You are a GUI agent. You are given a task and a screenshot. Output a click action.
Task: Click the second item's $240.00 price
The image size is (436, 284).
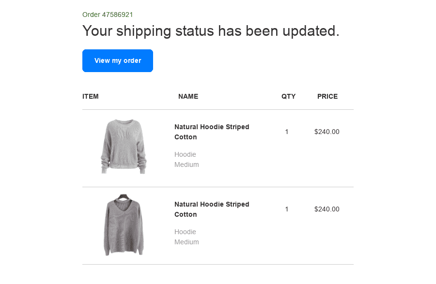327,209
